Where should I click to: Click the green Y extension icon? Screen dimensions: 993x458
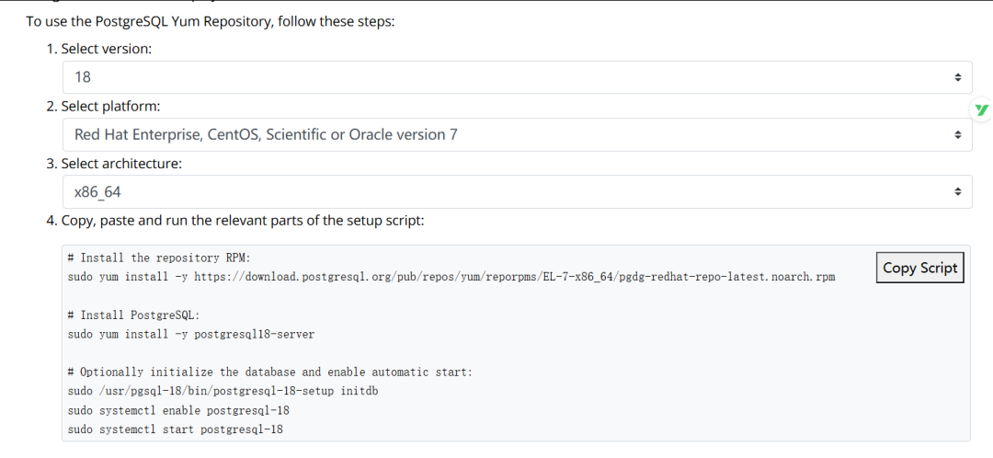(x=981, y=109)
